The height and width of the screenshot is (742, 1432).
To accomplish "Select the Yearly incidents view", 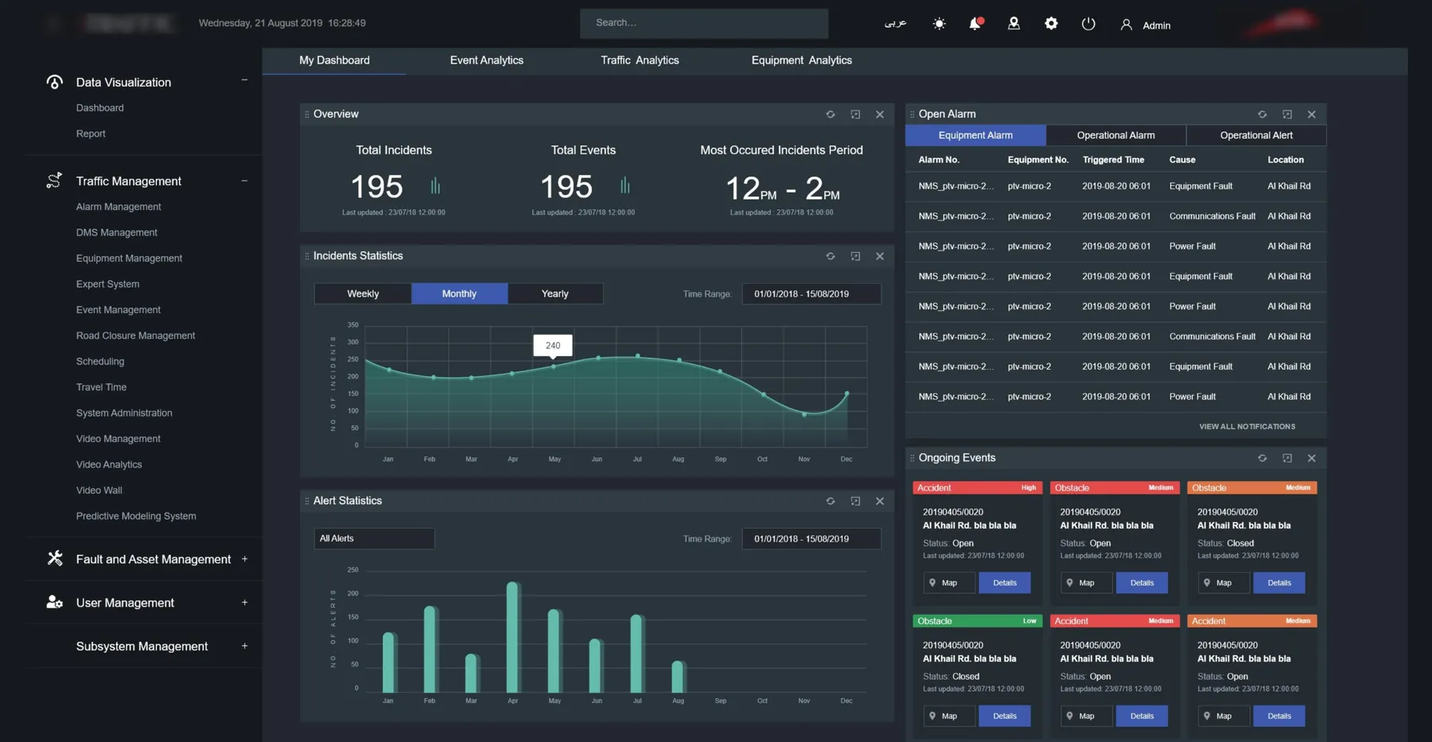I will [555, 293].
